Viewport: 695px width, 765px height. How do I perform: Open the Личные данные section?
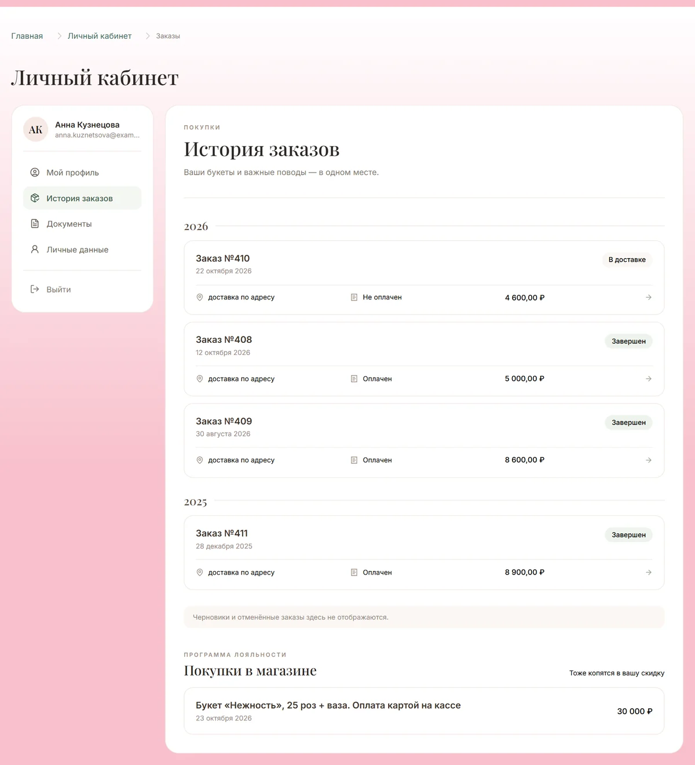(82, 250)
